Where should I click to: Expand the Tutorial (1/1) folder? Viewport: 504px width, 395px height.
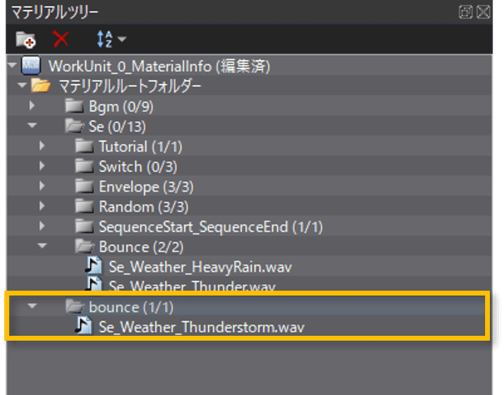click(42, 146)
